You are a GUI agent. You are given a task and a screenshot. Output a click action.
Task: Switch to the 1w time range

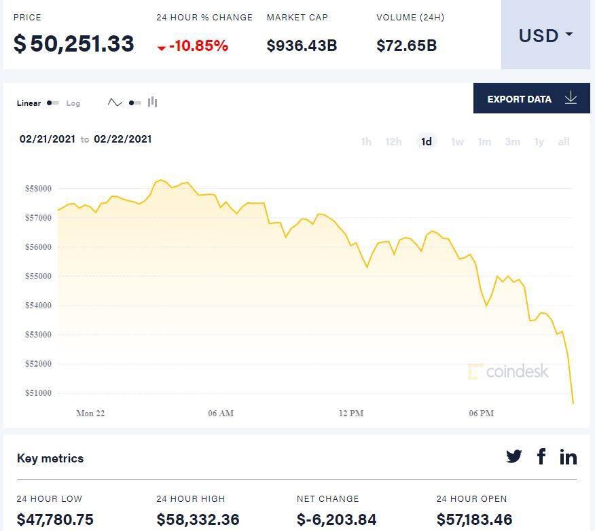(457, 142)
